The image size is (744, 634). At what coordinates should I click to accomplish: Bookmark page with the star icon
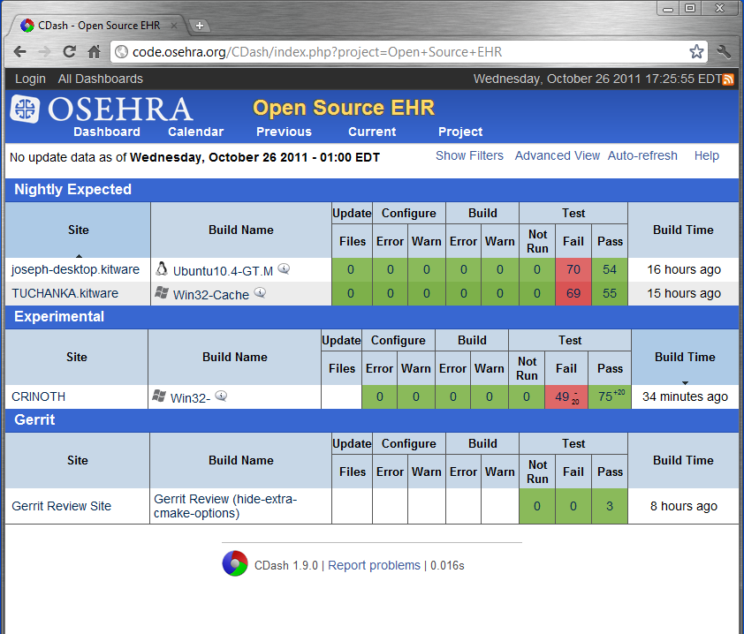696,51
